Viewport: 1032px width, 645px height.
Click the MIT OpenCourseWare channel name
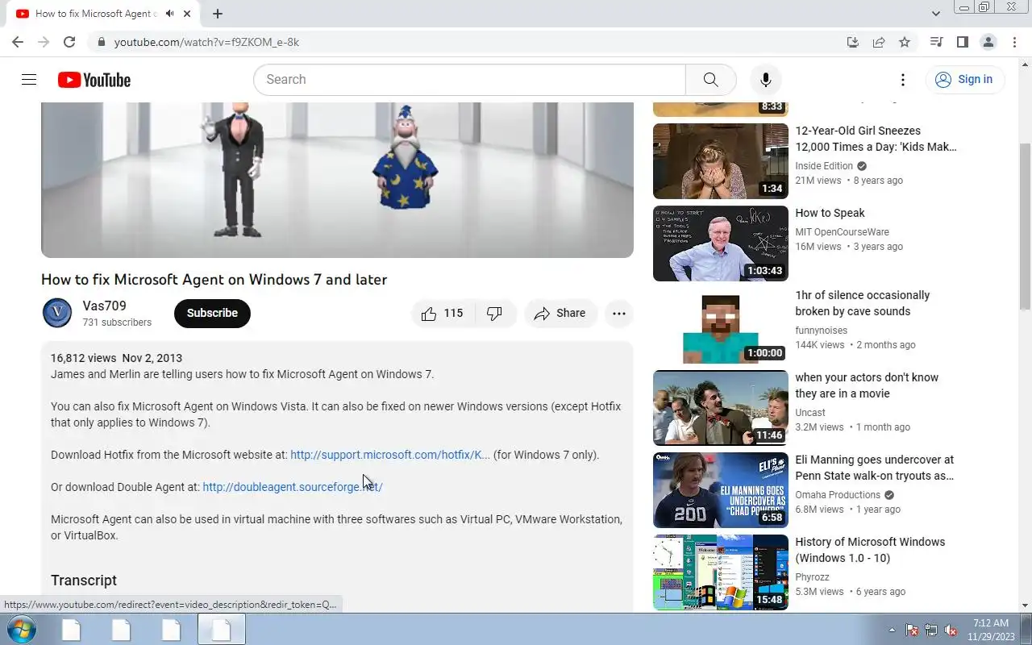coord(842,232)
